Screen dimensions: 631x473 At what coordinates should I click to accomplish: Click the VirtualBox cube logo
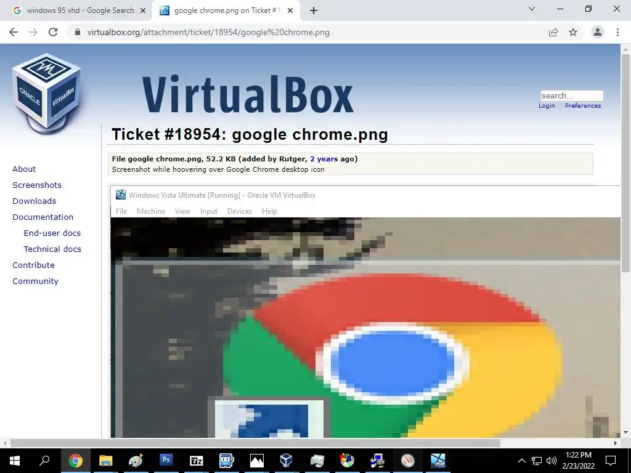click(x=47, y=94)
